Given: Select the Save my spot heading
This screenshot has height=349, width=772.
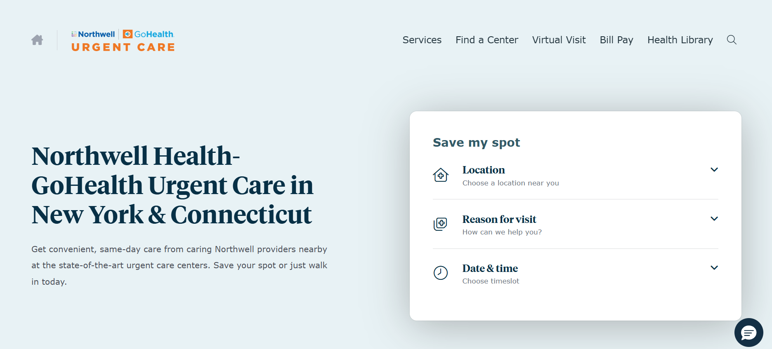Looking at the screenshot, I should [x=476, y=142].
